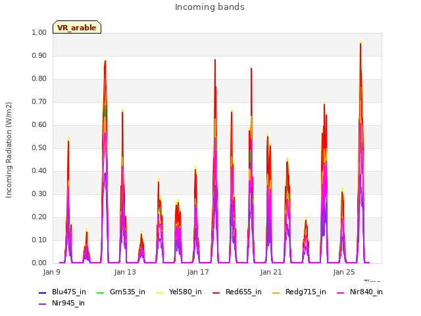This screenshot has height=316, width=421.
Task: Click the Grn535_in legend label
Action: pyautogui.click(x=128, y=292)
